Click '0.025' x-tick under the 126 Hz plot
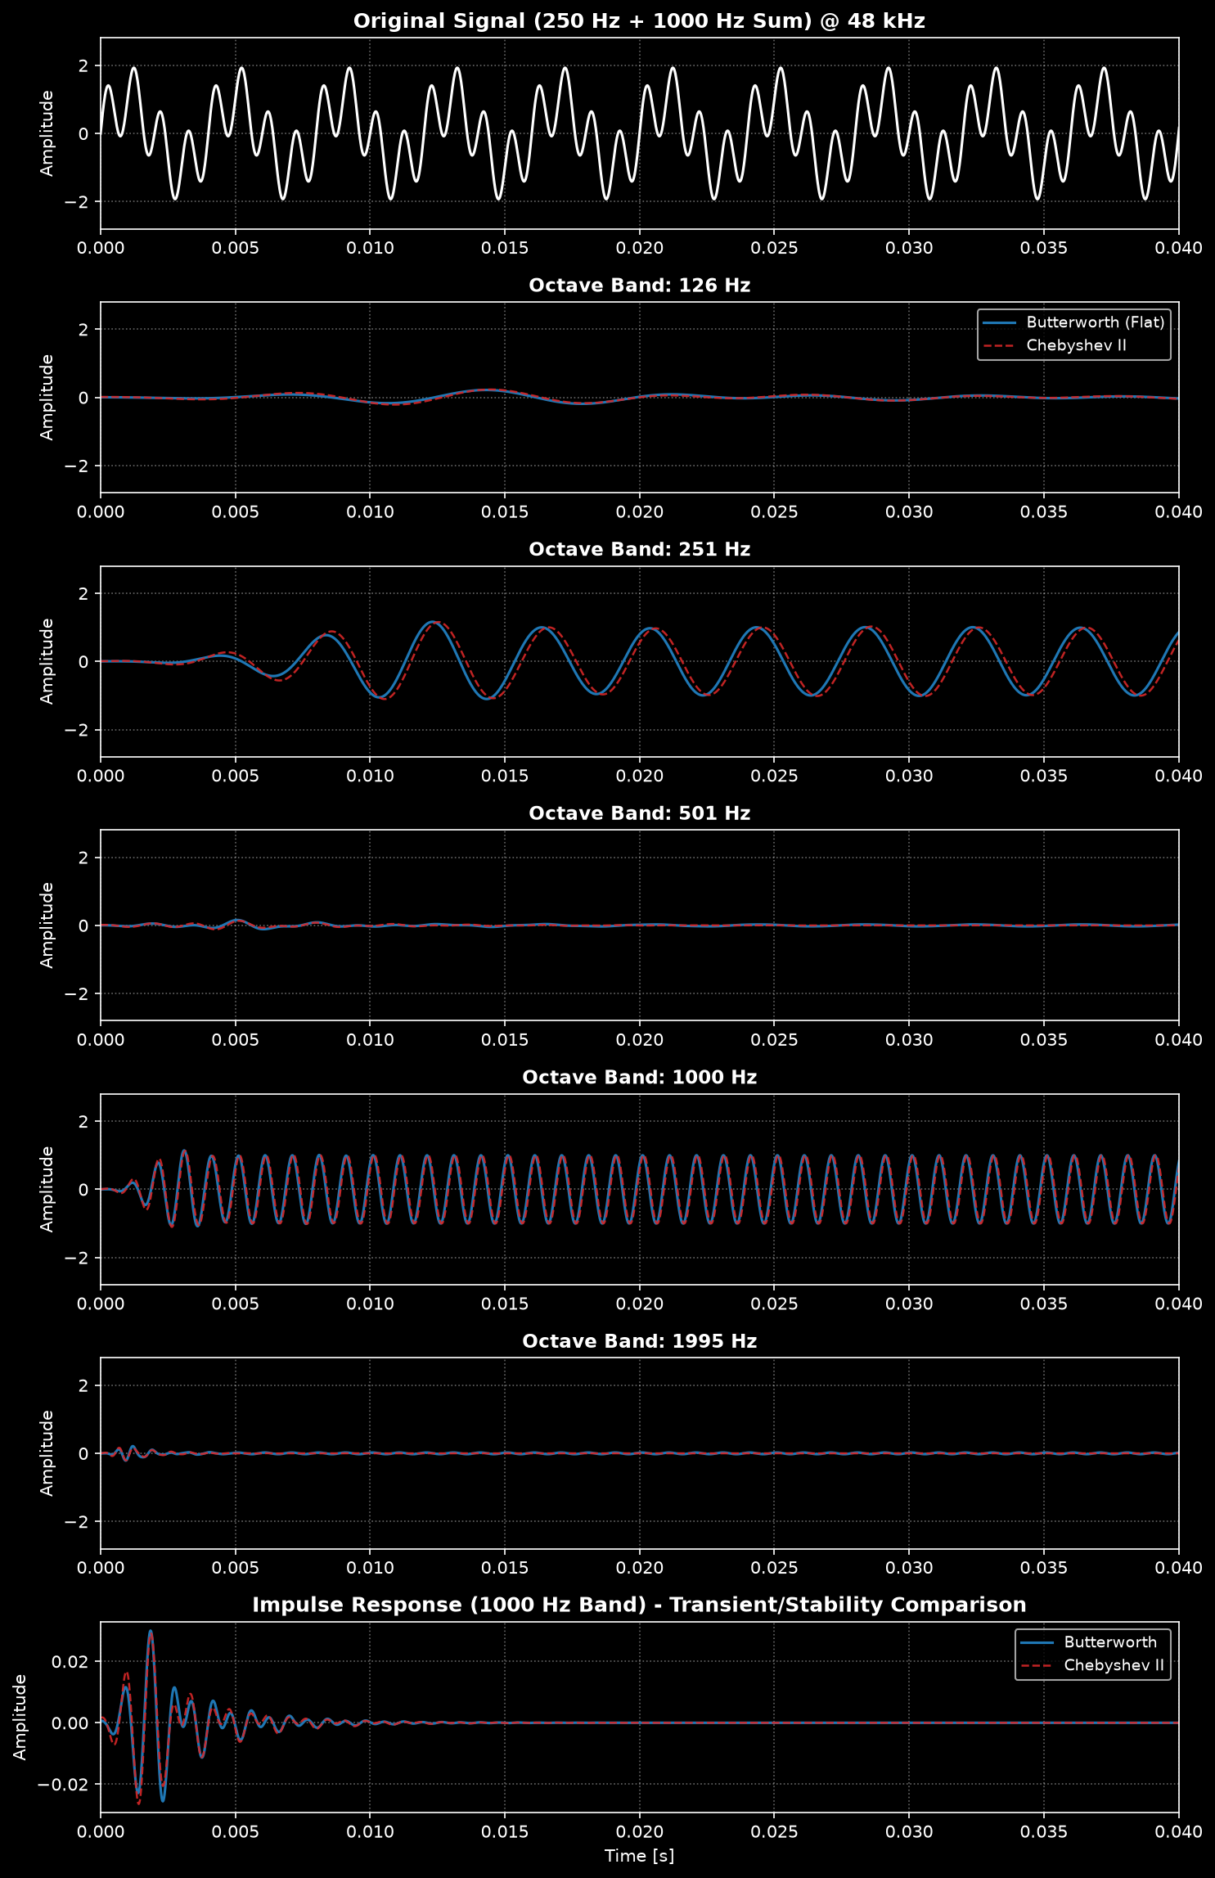This screenshot has width=1215, height=1878. [x=774, y=512]
